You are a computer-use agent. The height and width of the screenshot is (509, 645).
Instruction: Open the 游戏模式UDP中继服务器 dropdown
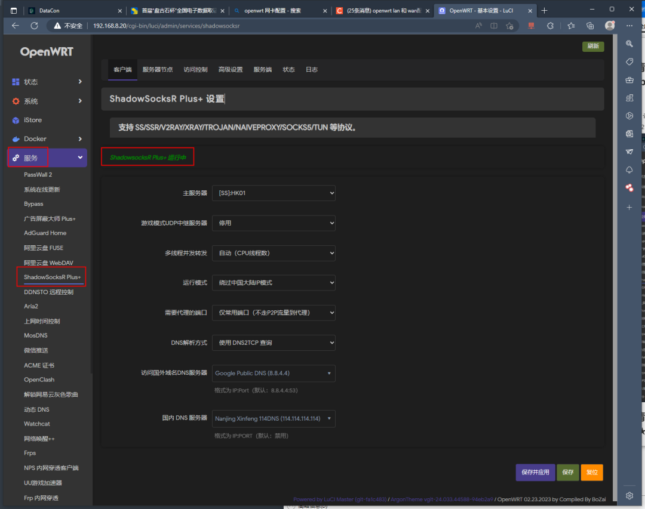click(x=274, y=223)
